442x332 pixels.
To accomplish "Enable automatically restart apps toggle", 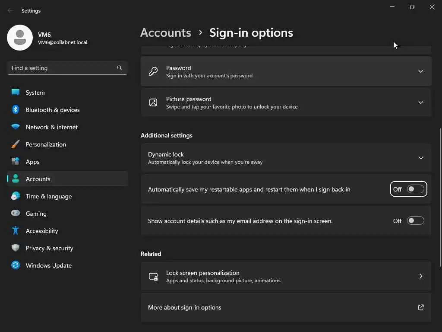I will coord(415,189).
